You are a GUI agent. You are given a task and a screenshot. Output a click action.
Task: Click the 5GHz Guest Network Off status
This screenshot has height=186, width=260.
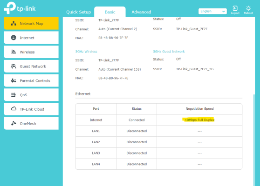tap(178, 59)
